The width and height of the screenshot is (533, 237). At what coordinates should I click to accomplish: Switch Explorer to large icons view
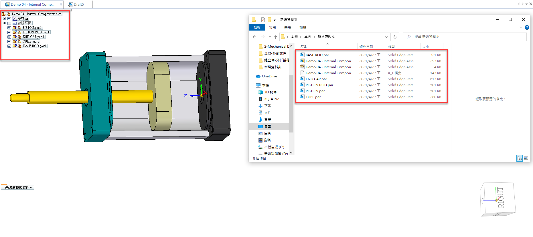click(526, 158)
